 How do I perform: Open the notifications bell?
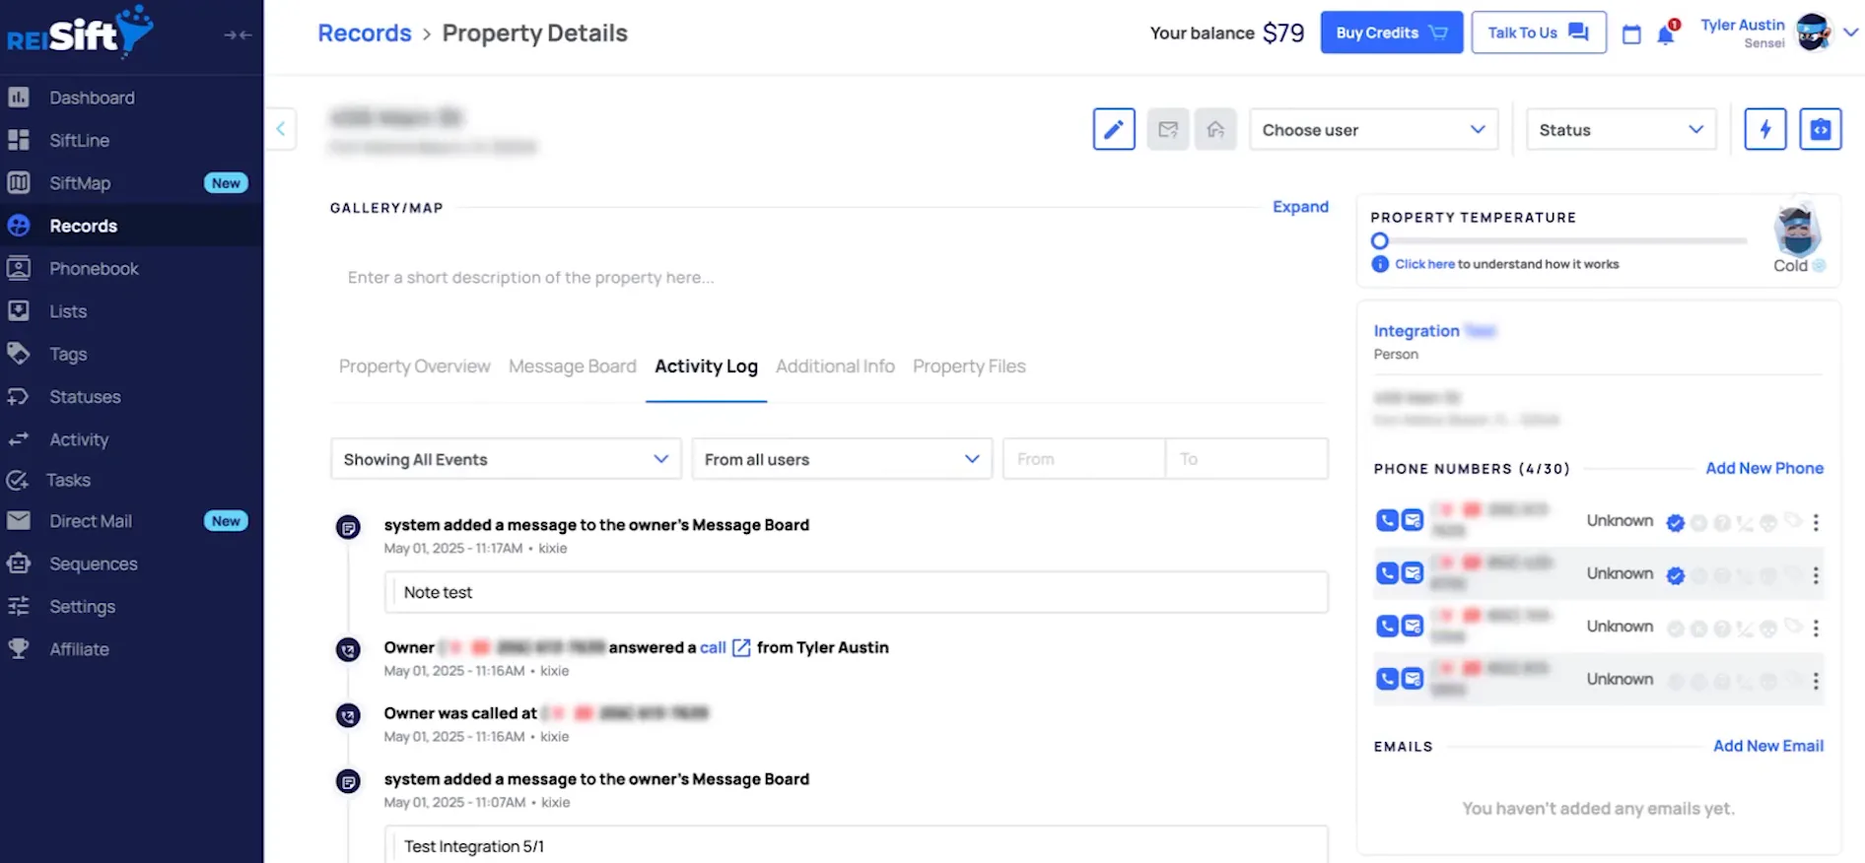[x=1666, y=34]
